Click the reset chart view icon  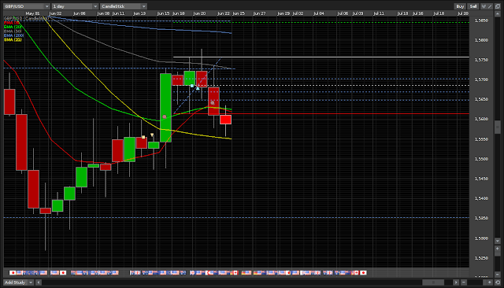coord(498,282)
